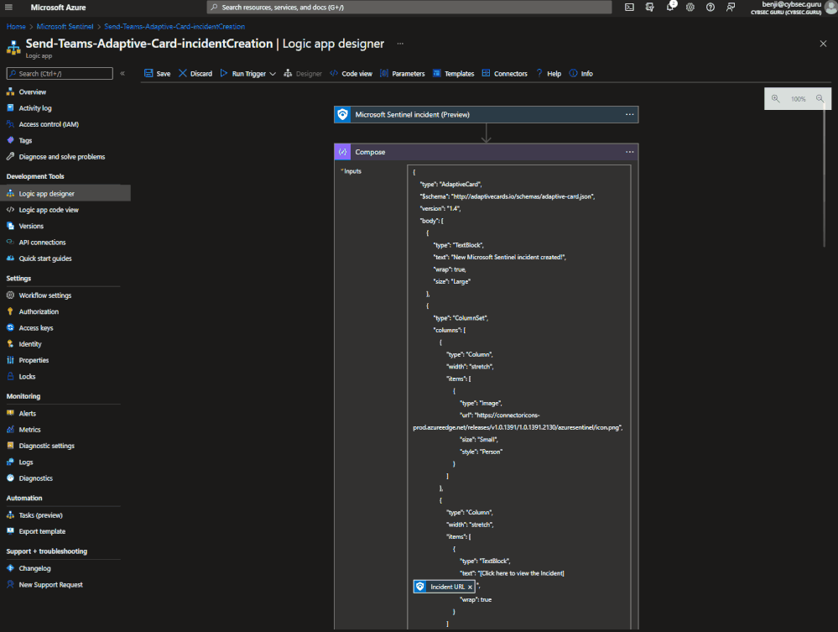Image resolution: width=838 pixels, height=632 pixels.
Task: Open the Parameters pane
Action: [x=403, y=74]
